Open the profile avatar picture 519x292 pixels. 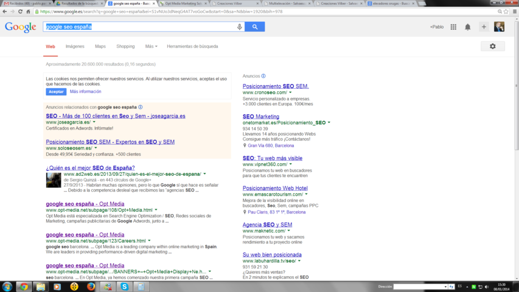click(499, 27)
